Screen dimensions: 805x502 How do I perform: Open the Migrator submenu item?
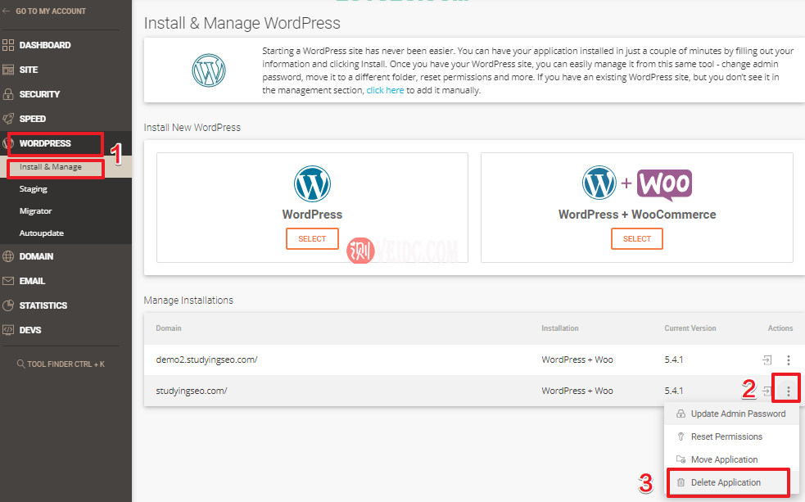point(35,211)
